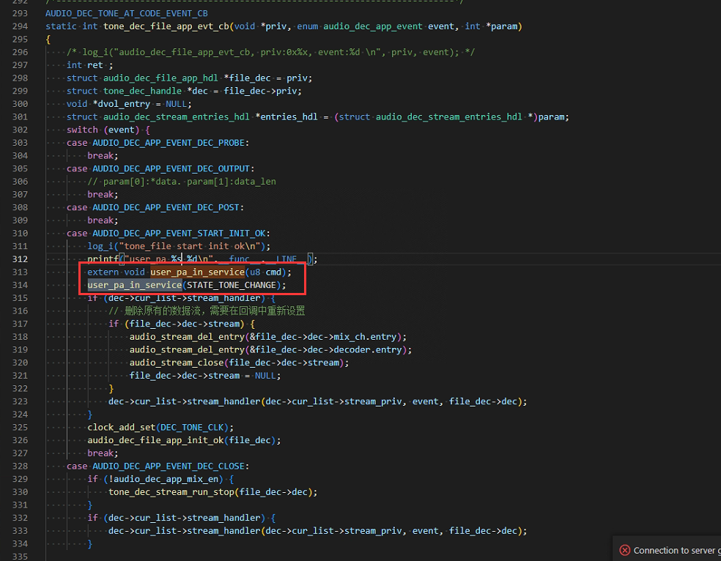Click AUDIO_DEC_APP_EVENT_DEC_CLOSE case label
The height and width of the screenshot is (561, 721).
tap(169, 466)
